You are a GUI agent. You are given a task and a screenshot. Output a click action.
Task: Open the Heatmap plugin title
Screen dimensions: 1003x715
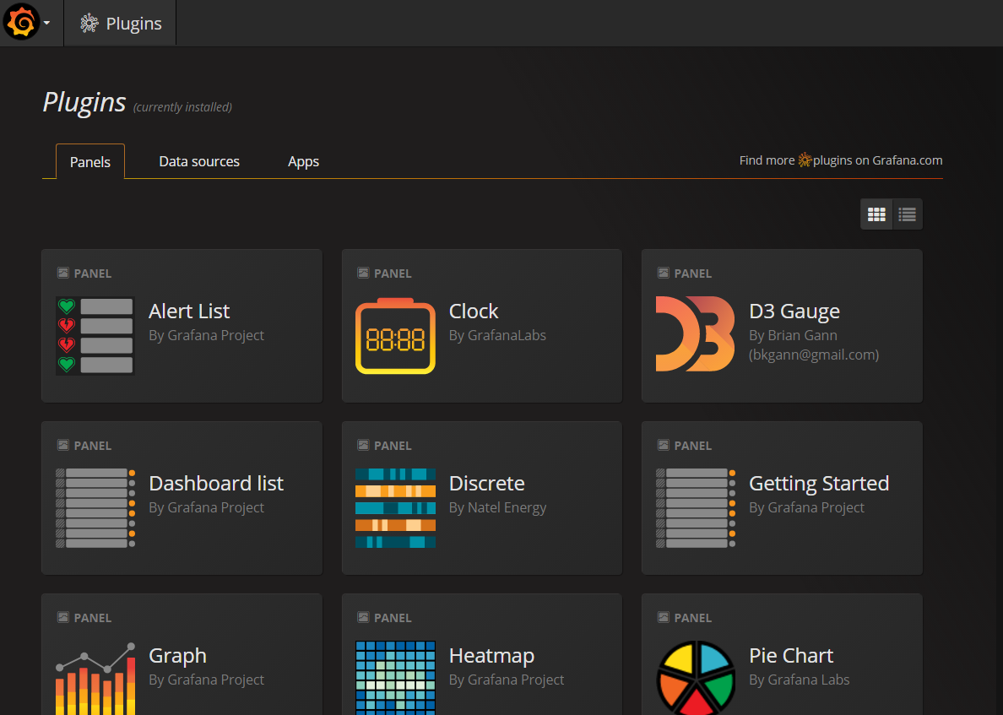click(x=492, y=656)
